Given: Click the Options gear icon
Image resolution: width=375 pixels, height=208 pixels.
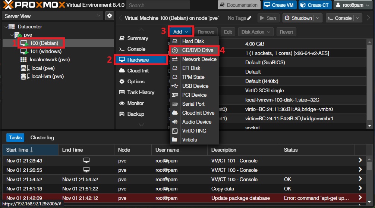Looking at the screenshot, I should pos(122,81).
